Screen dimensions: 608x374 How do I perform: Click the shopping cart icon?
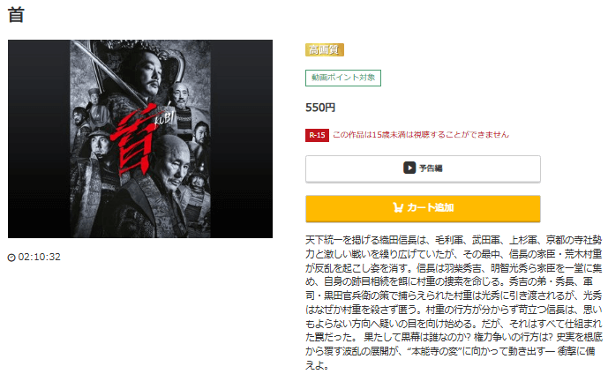(398, 208)
